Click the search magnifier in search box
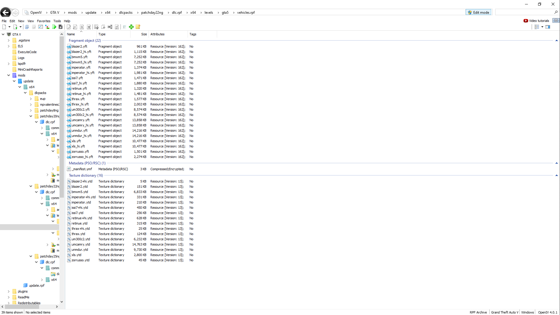The height and width of the screenshot is (315, 560). (556, 12)
